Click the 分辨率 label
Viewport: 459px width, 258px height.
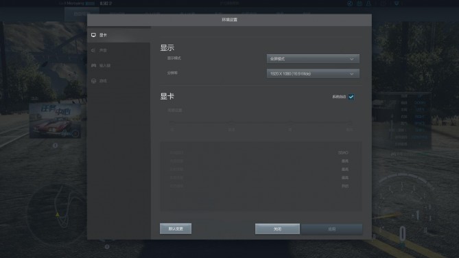(x=172, y=73)
